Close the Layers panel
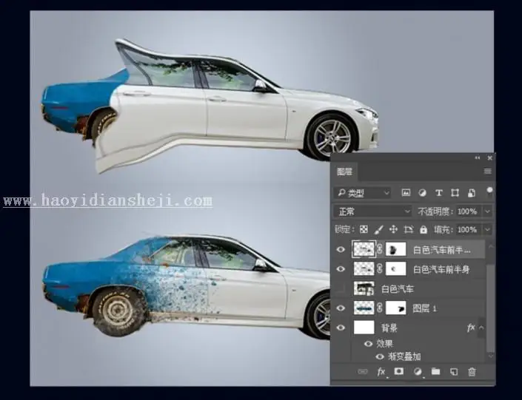This screenshot has width=522, height=400. coord(489,158)
